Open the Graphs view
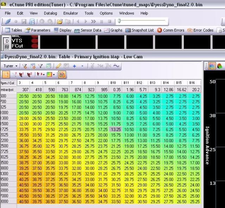The height and width of the screenshot is (208, 225). coord(113,30)
